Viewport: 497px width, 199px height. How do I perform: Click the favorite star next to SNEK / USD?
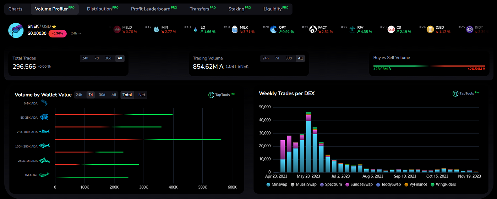(54, 27)
